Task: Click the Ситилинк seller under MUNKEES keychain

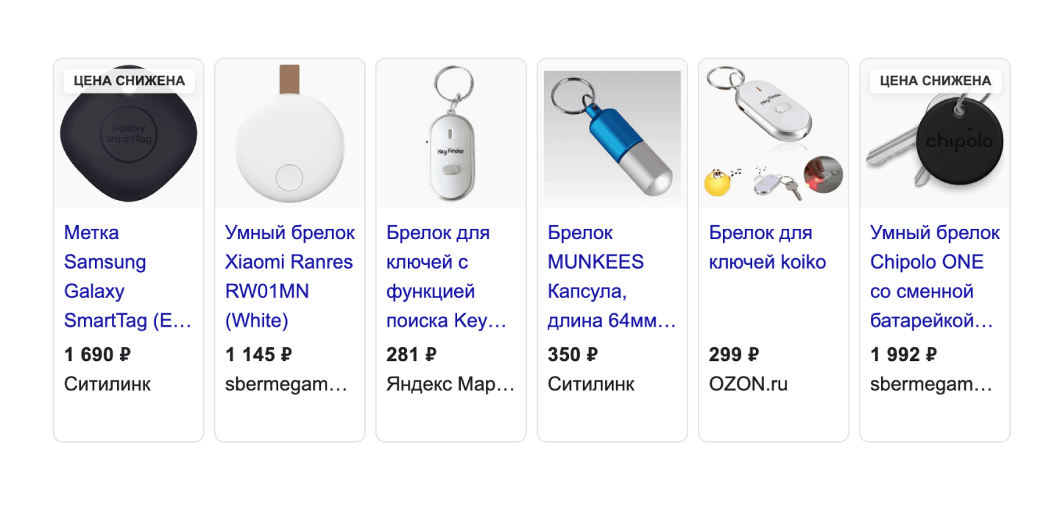Action: tap(590, 384)
